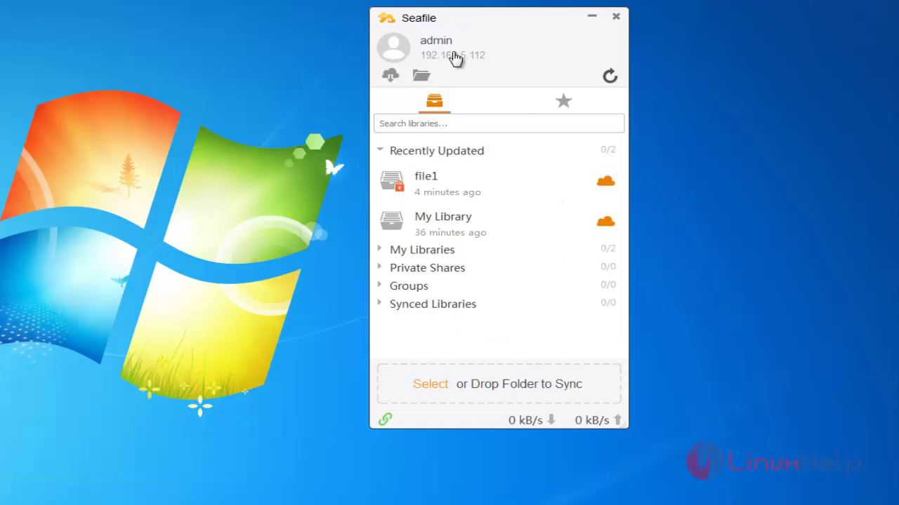Open the Seafile folder icon
Image resolution: width=899 pixels, height=505 pixels.
tap(421, 75)
